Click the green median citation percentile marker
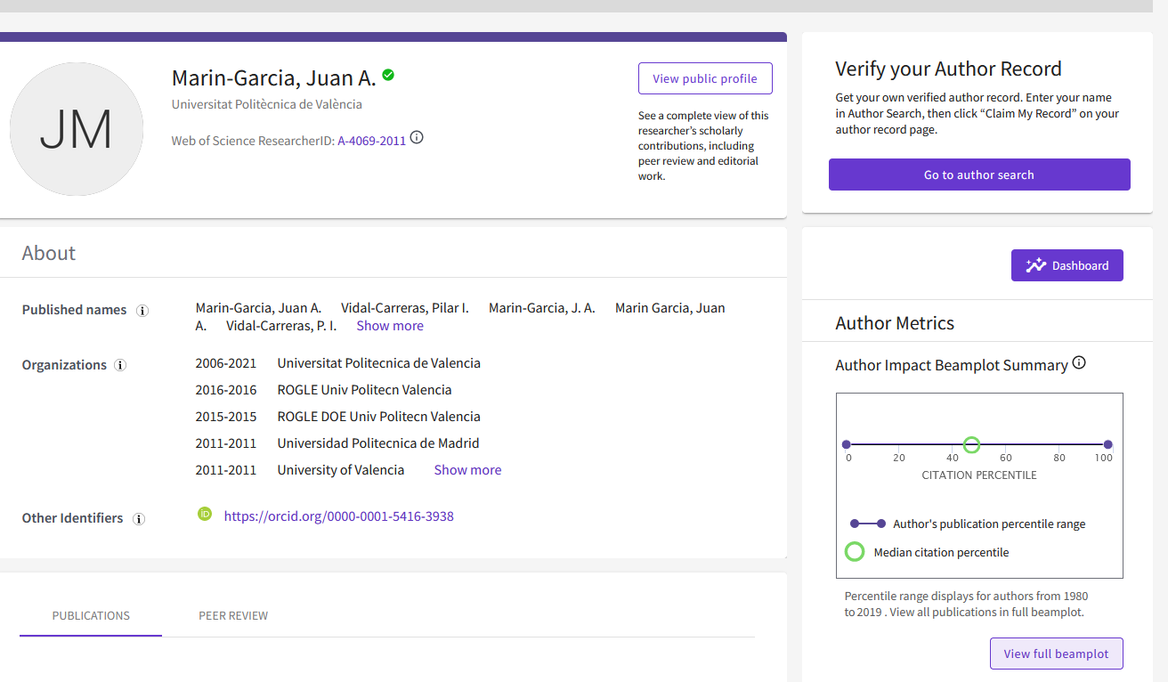The height and width of the screenshot is (682, 1168). pyautogui.click(x=972, y=444)
